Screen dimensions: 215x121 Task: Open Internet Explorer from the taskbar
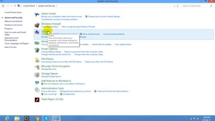click(7, 118)
